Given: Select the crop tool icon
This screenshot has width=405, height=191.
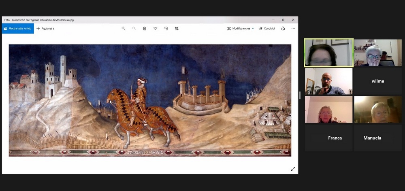Looking at the screenshot, I should click(177, 28).
